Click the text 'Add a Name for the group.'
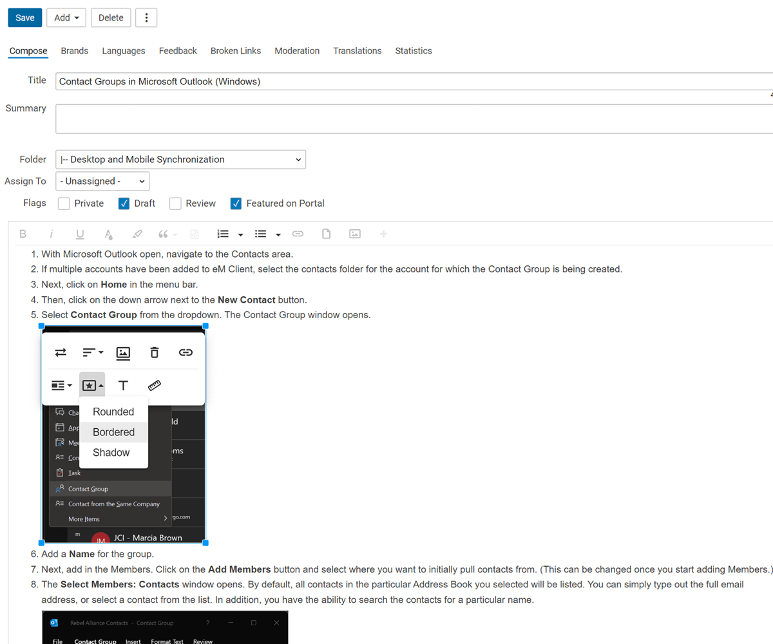773x644 pixels. coord(97,554)
